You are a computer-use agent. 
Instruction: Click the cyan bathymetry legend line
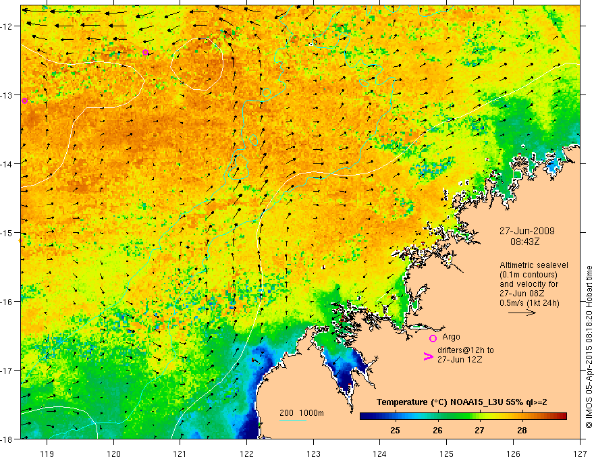(x=293, y=420)
